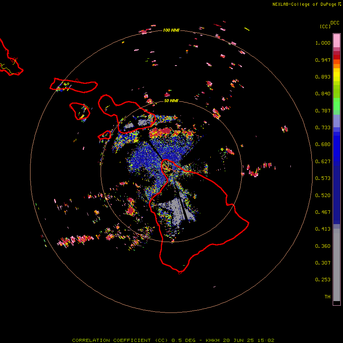Click the 0.627 scale value
The image size is (343, 343).
[323, 162]
